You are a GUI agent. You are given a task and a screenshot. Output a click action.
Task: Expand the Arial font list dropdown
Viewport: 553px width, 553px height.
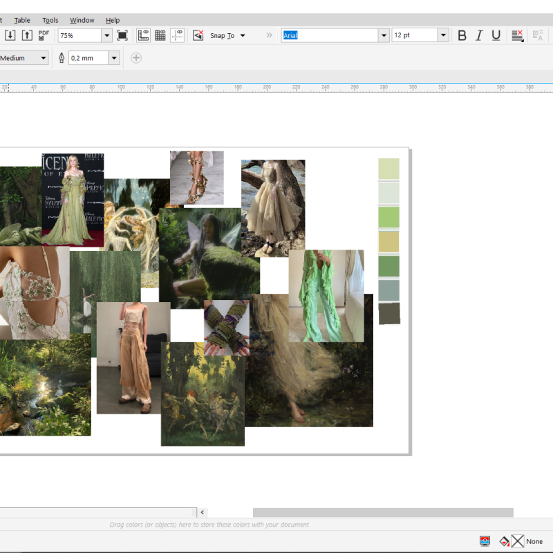384,35
